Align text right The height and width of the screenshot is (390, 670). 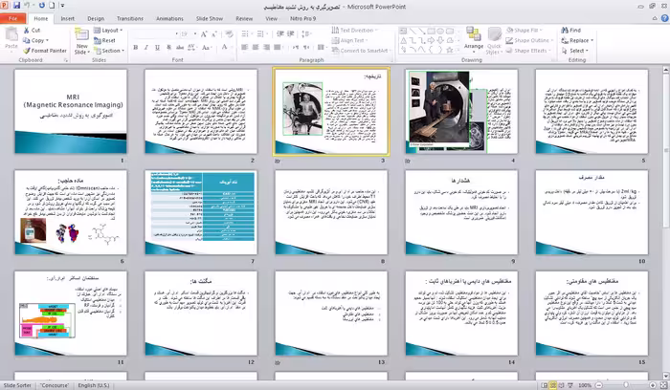tap(266, 48)
